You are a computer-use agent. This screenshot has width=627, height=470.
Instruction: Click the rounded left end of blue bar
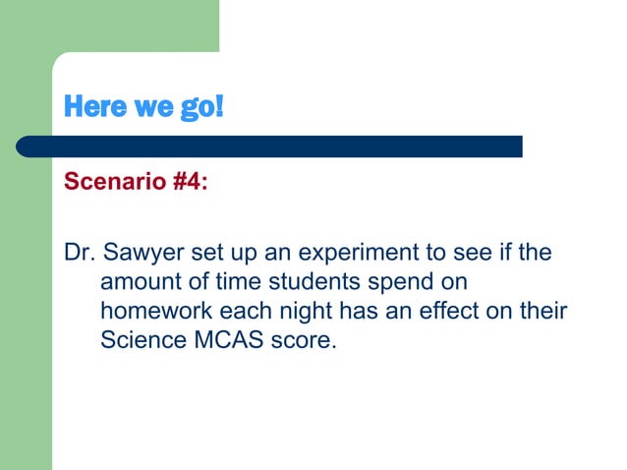point(26,147)
